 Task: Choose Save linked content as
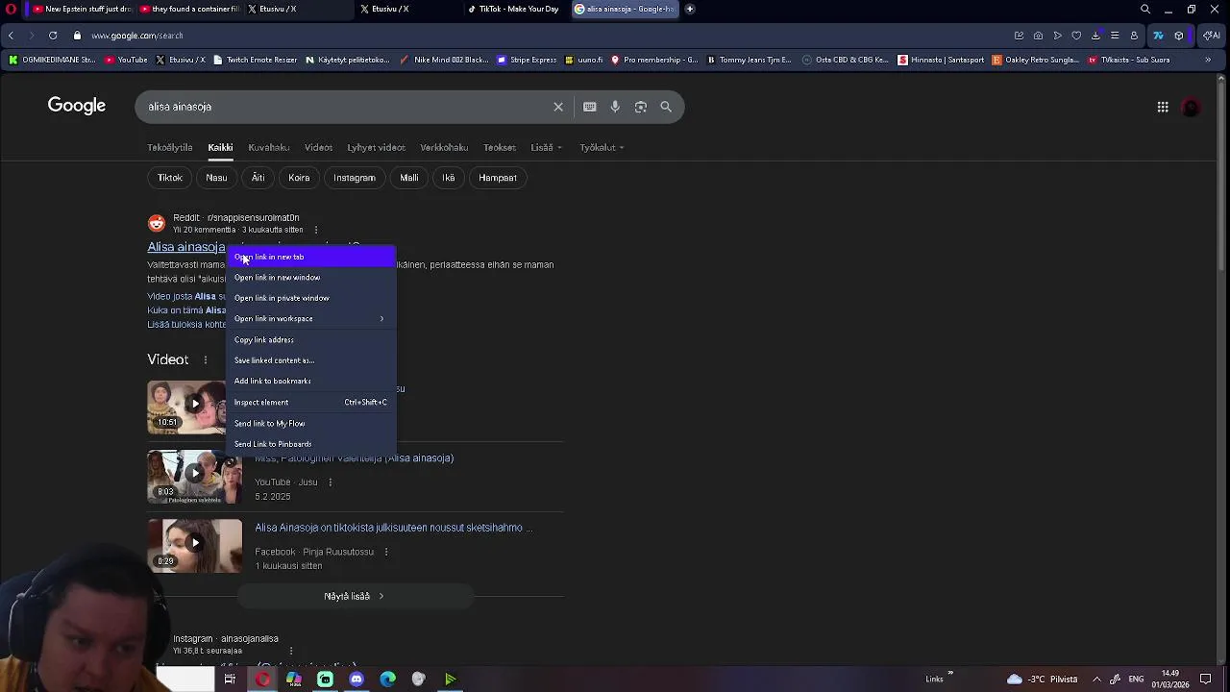click(310, 360)
